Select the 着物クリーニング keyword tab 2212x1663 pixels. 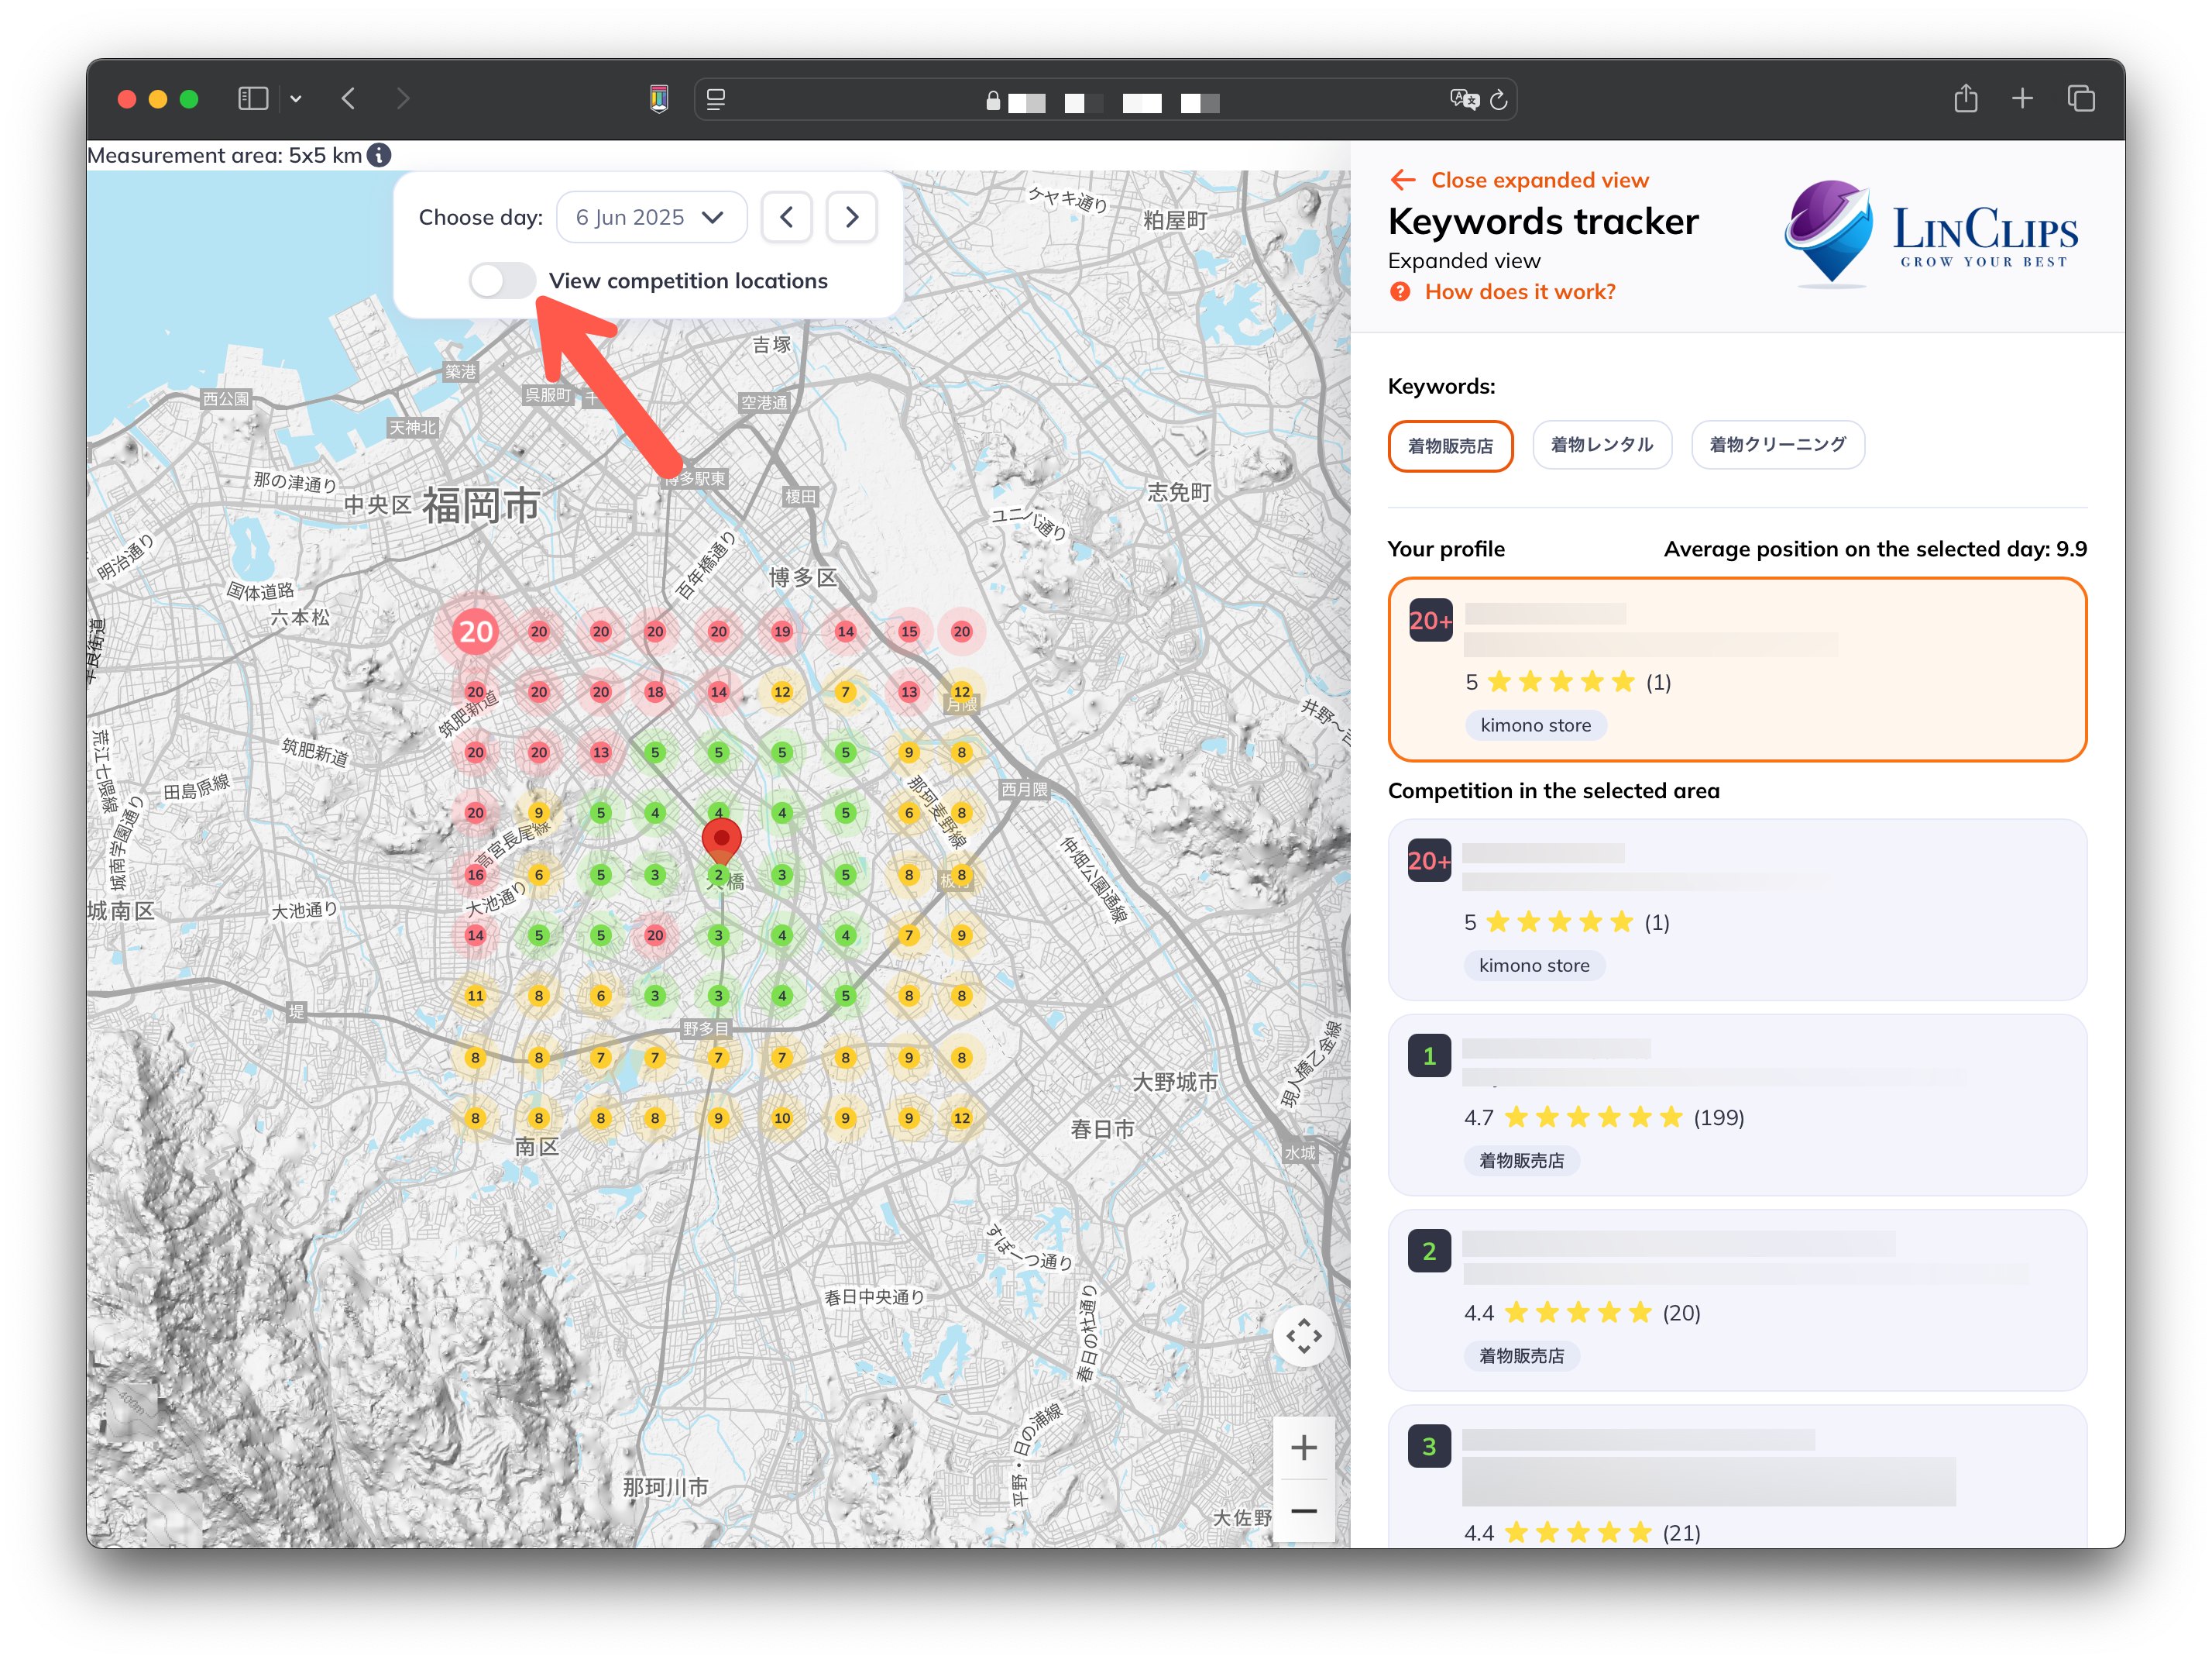(x=1777, y=444)
